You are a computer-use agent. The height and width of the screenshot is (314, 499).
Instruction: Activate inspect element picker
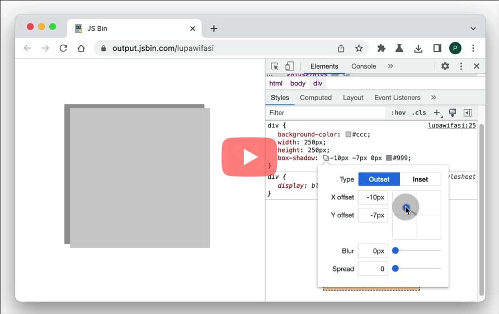pyautogui.click(x=275, y=66)
